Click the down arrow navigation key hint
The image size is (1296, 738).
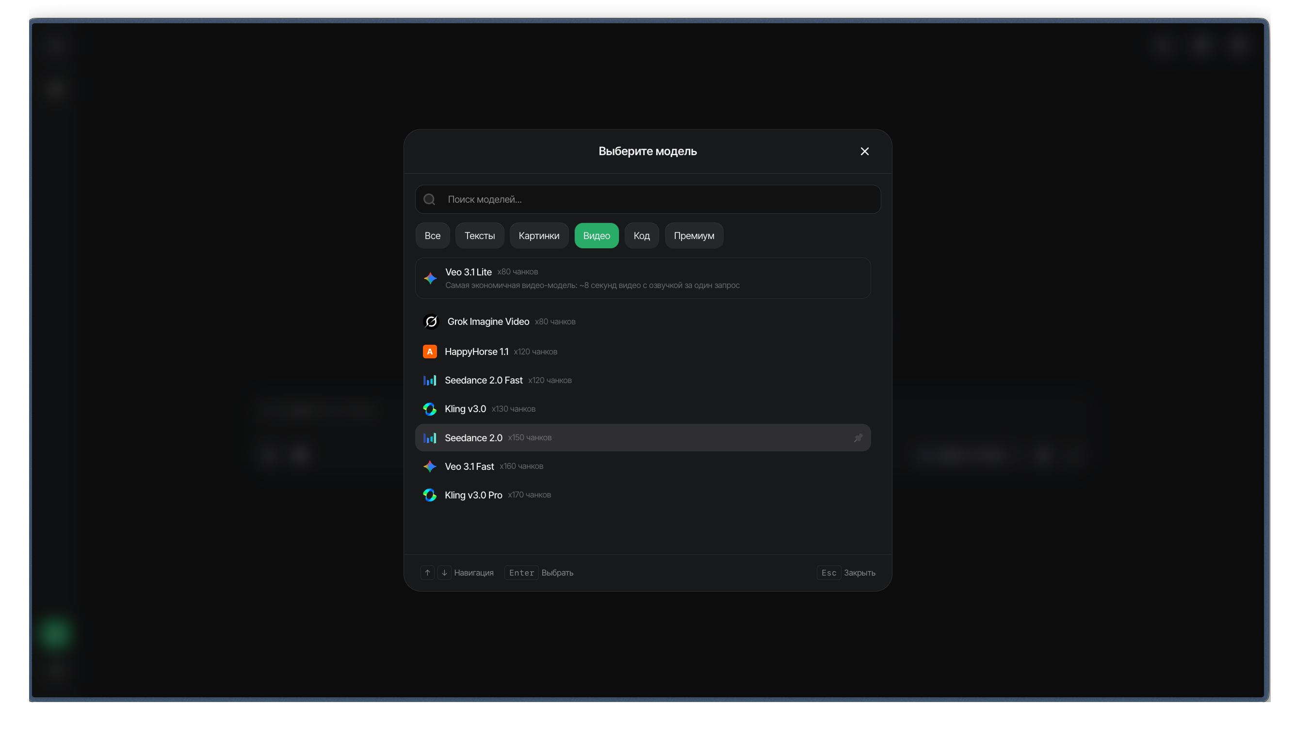(x=444, y=573)
